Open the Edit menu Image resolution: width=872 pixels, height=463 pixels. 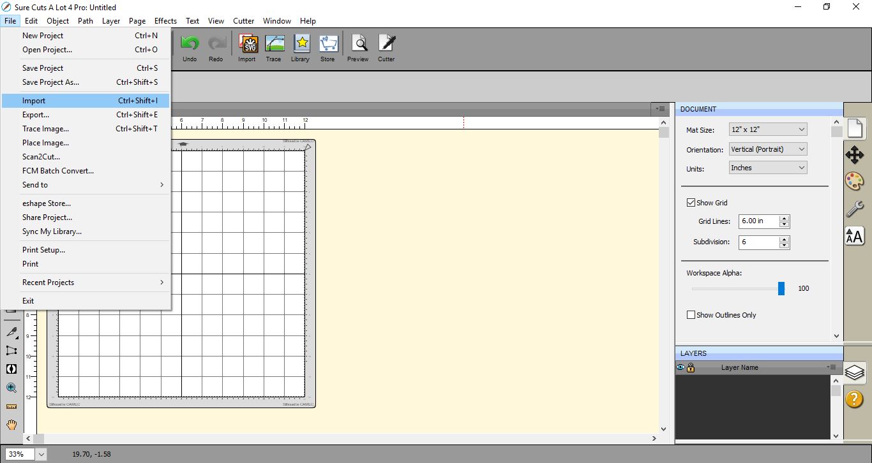click(31, 21)
